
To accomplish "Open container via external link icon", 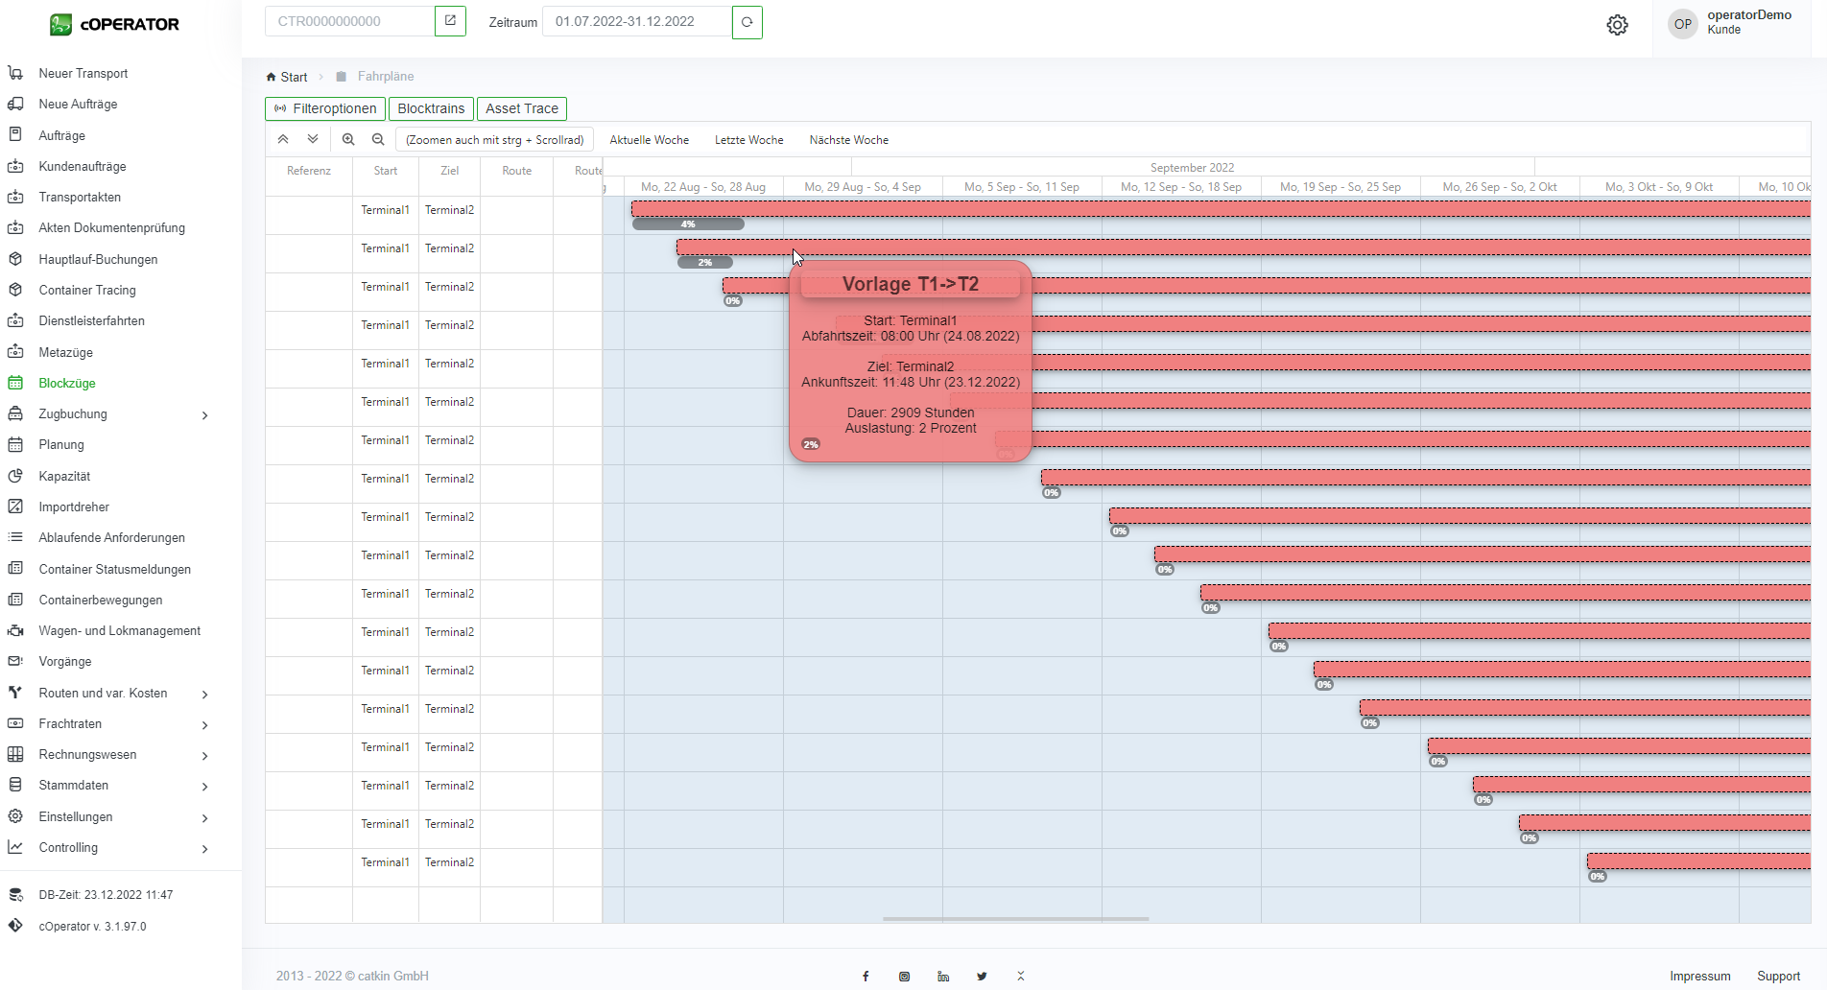I will (450, 21).
